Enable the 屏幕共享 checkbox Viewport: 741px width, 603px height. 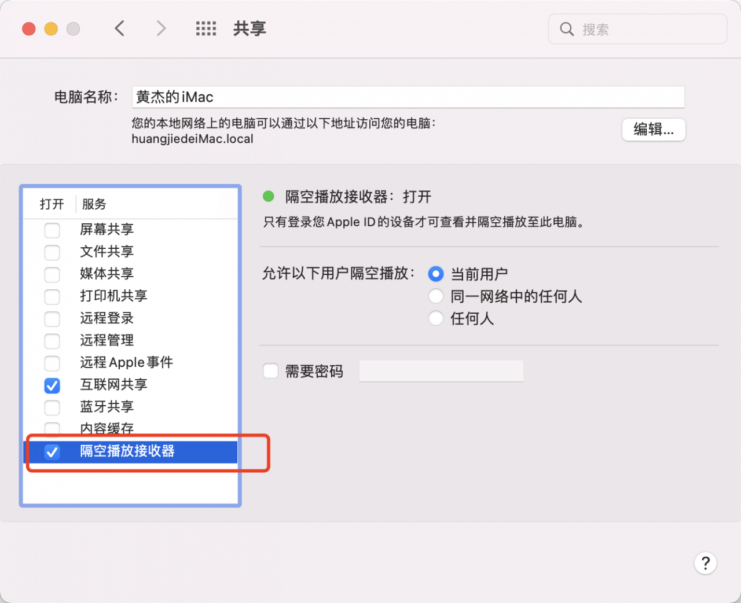[52, 230]
